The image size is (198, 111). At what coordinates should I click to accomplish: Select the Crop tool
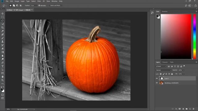[x=2, y=27]
